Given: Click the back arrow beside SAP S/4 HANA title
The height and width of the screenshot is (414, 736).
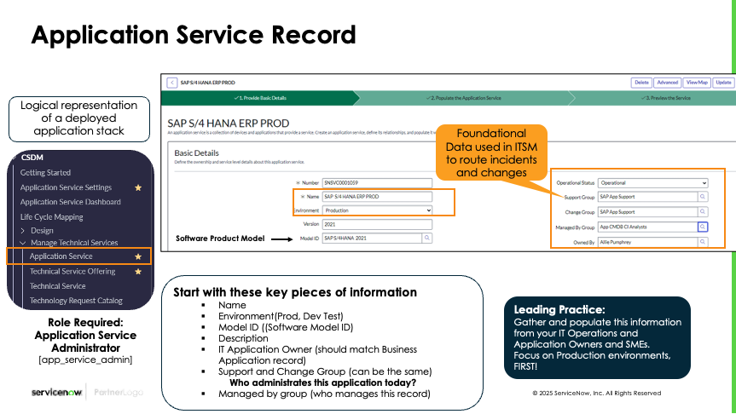Looking at the screenshot, I should (x=172, y=83).
